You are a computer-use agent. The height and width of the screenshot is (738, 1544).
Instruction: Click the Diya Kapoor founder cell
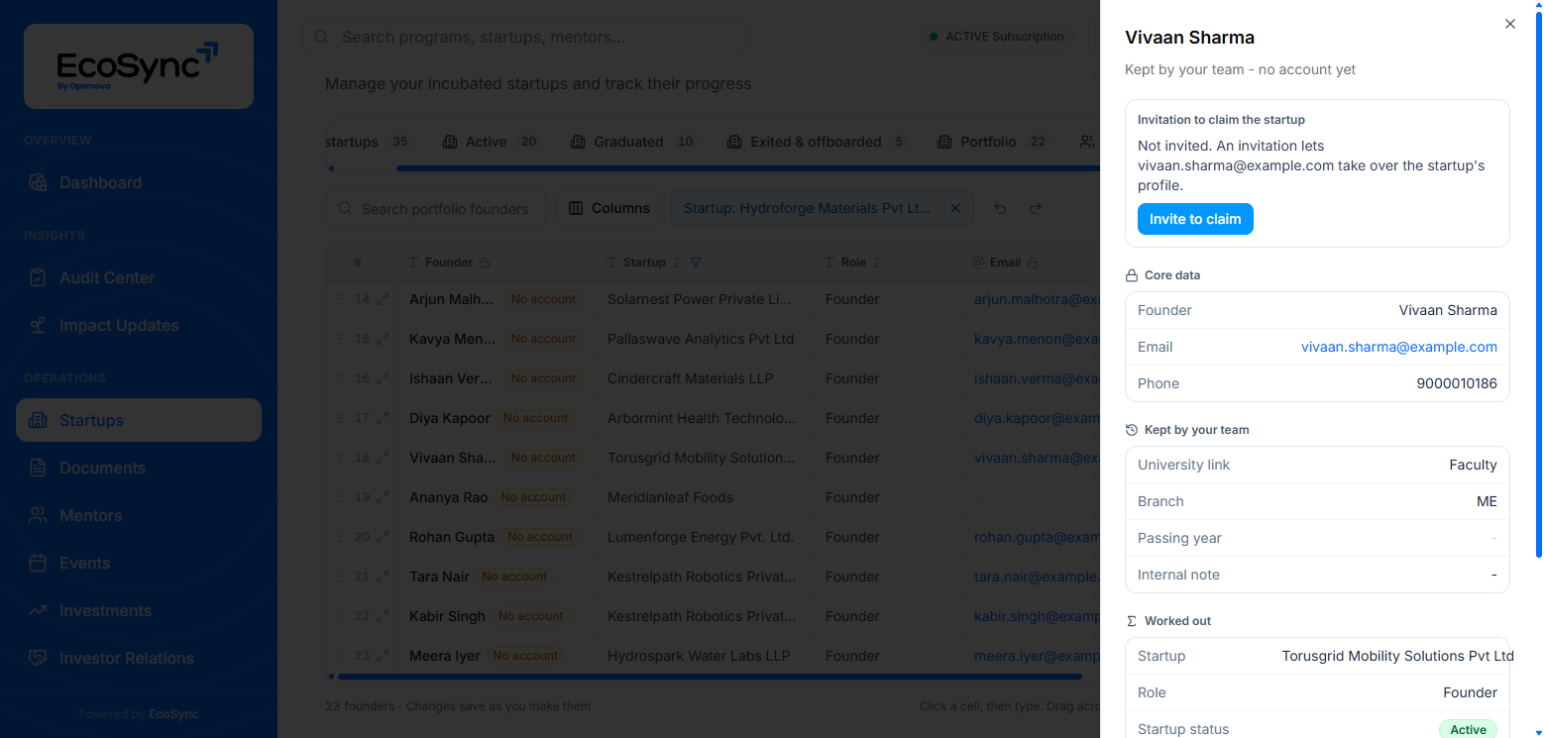point(496,418)
